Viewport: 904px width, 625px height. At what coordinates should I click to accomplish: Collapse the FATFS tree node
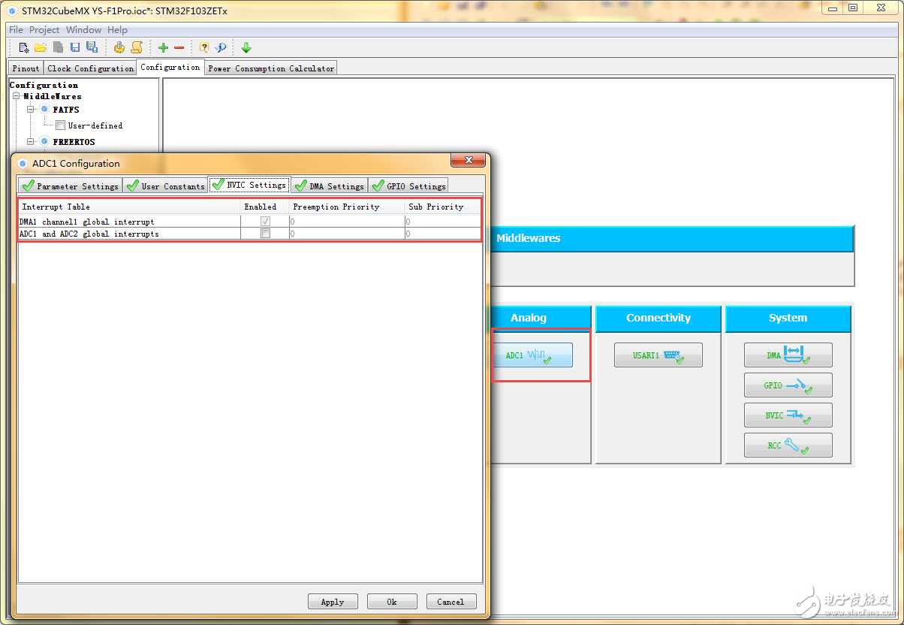click(32, 110)
